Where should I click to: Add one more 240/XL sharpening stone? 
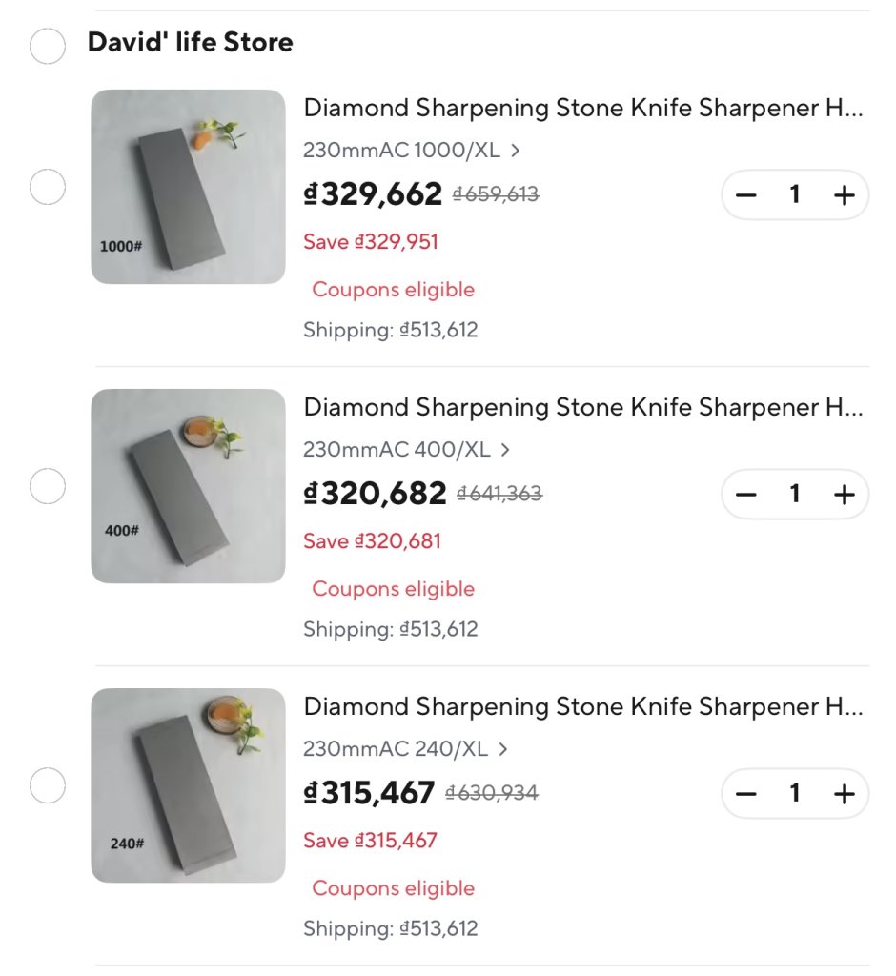click(x=844, y=794)
